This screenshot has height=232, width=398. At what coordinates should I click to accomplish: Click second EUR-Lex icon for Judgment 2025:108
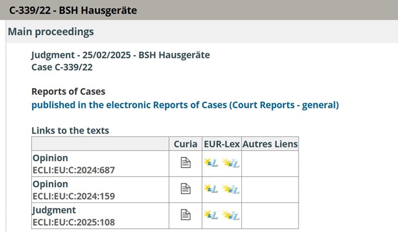pos(231,215)
